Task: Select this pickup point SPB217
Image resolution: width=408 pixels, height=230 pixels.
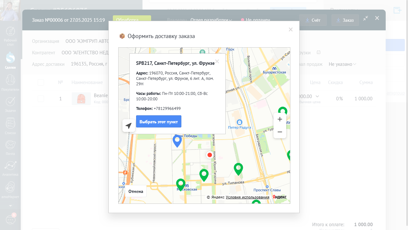Action: click(x=159, y=122)
